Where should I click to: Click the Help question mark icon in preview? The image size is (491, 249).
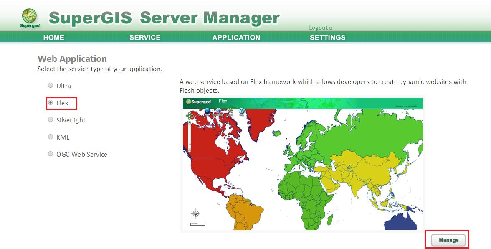[x=241, y=112]
